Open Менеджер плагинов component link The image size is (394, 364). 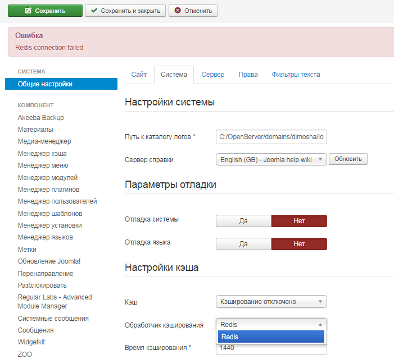[x=49, y=190]
